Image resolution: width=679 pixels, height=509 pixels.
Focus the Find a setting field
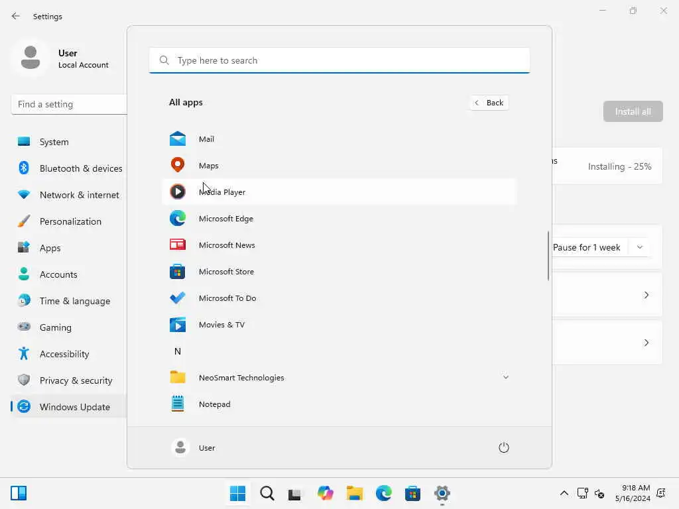(x=69, y=104)
